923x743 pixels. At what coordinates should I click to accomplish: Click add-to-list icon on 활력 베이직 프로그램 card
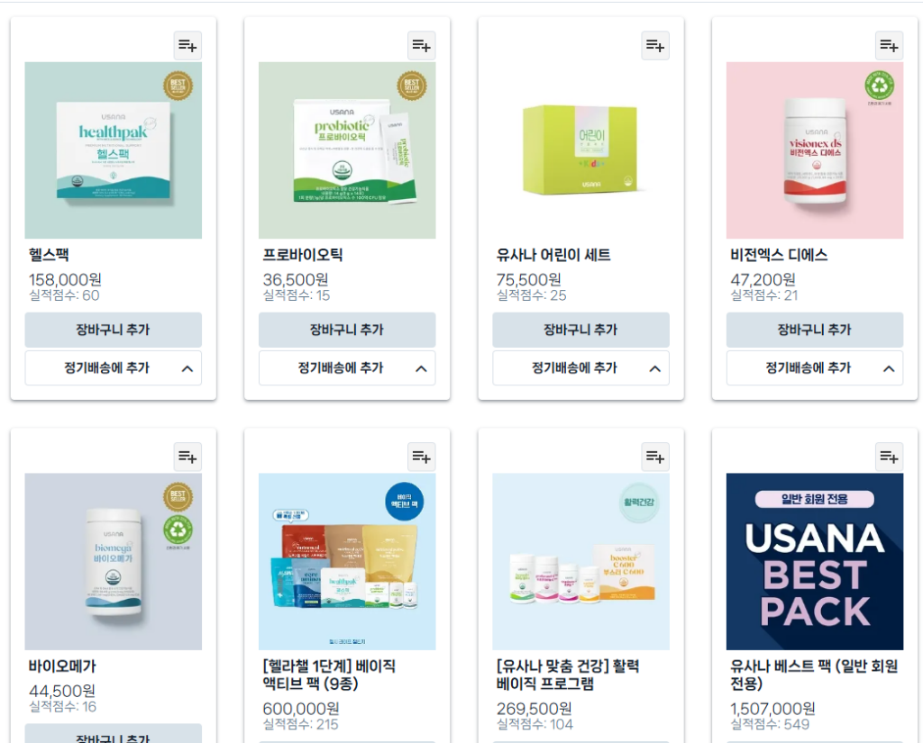(655, 458)
